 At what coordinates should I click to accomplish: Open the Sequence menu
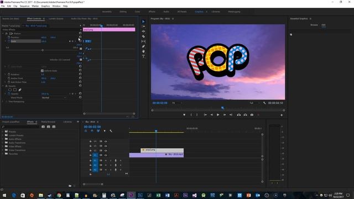(24, 6)
